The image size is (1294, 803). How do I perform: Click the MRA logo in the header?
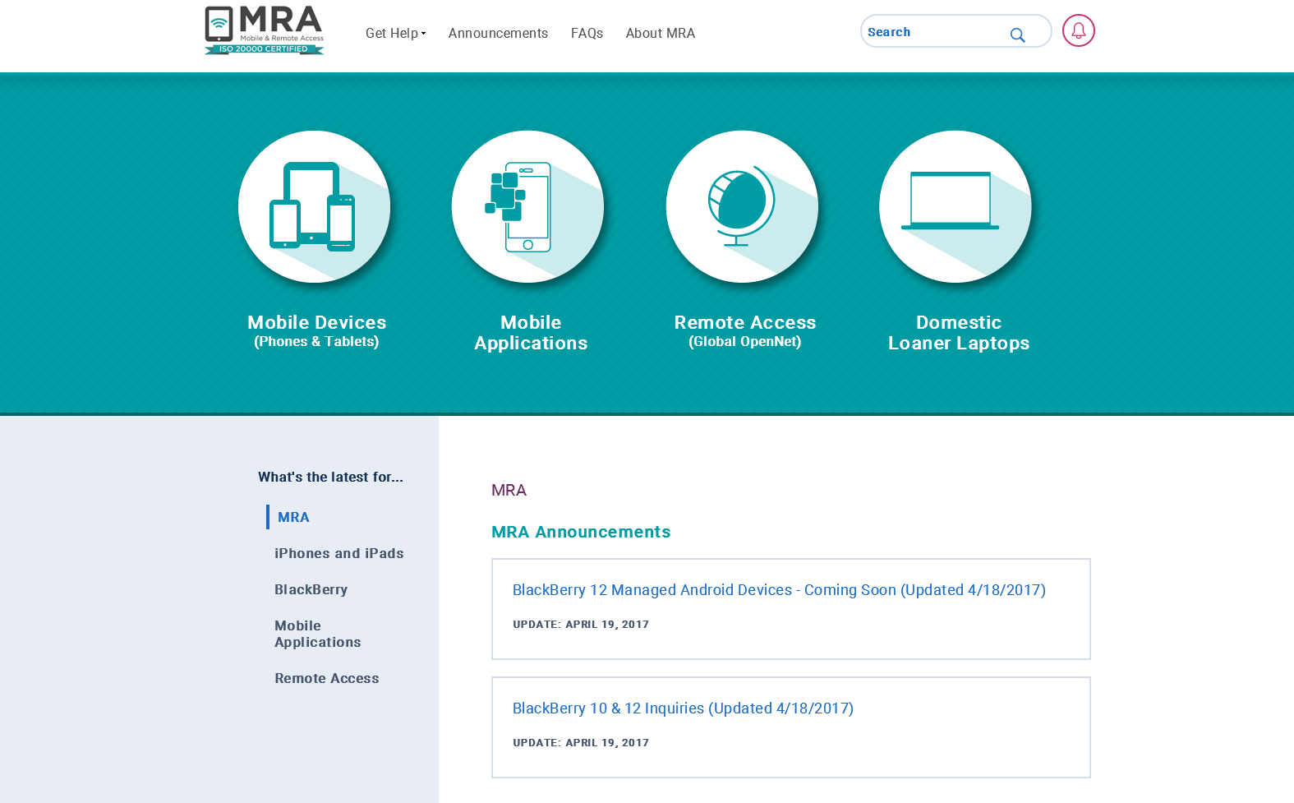pos(264,31)
